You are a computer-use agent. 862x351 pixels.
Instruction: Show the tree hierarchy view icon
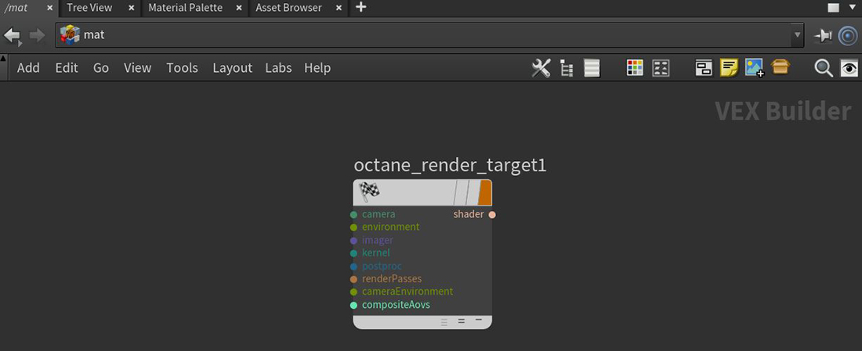click(x=567, y=68)
